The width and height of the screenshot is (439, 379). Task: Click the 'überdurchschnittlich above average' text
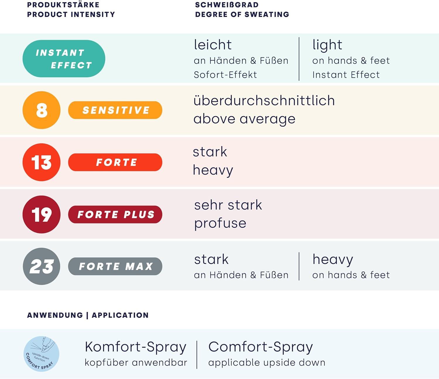pos(264,110)
